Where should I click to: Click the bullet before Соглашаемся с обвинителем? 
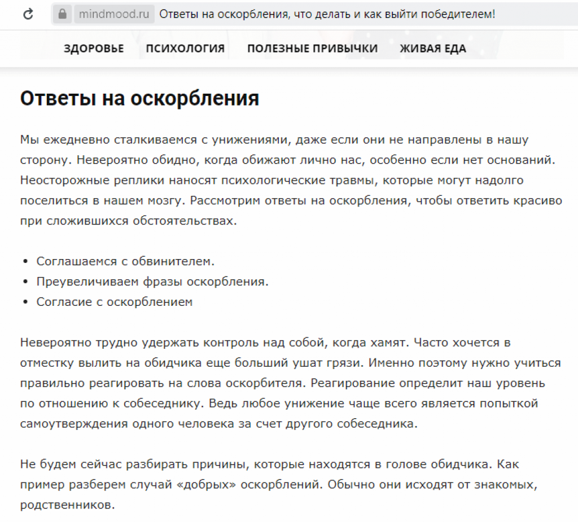point(25,262)
